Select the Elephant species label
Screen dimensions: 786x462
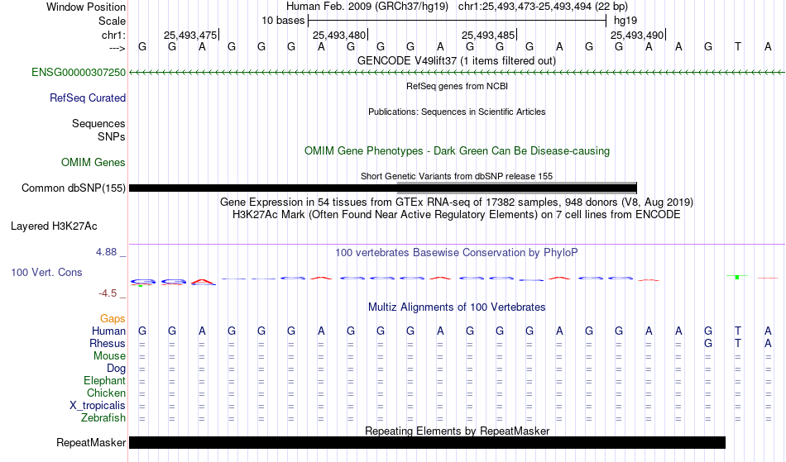pyautogui.click(x=105, y=380)
